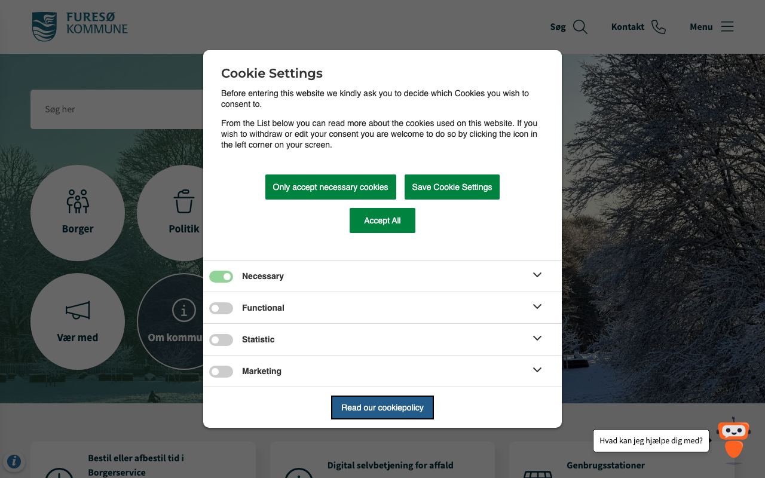
Task: Click Save Cookie Settings button
Action: (452, 187)
